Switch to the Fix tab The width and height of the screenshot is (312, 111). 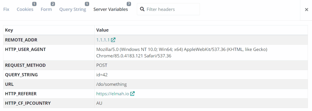pos(6,9)
